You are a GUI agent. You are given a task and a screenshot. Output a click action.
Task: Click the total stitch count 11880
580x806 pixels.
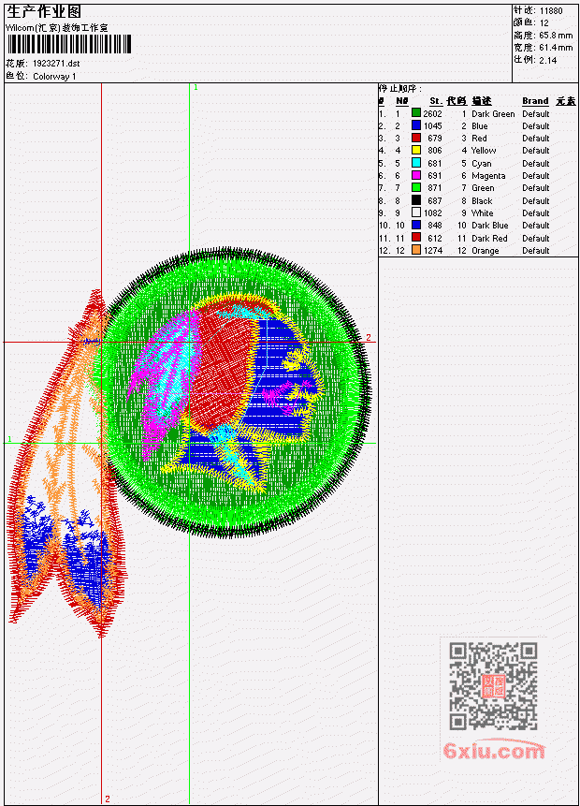[551, 10]
